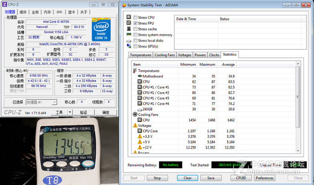Click the Temperatures thermometer icon in the list
This screenshot has width=314, height=185.
135,71
